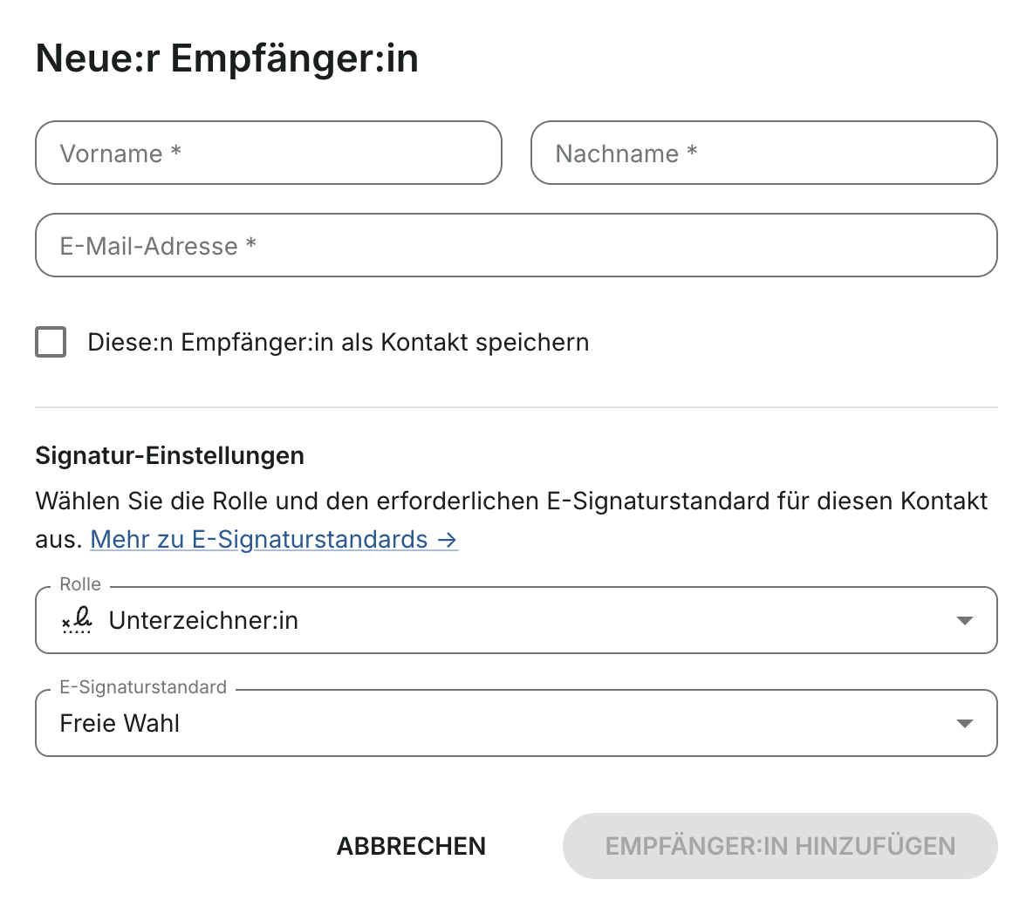Click the signature icon in Rolle field
The height and width of the screenshot is (914, 1033).
(x=77, y=619)
